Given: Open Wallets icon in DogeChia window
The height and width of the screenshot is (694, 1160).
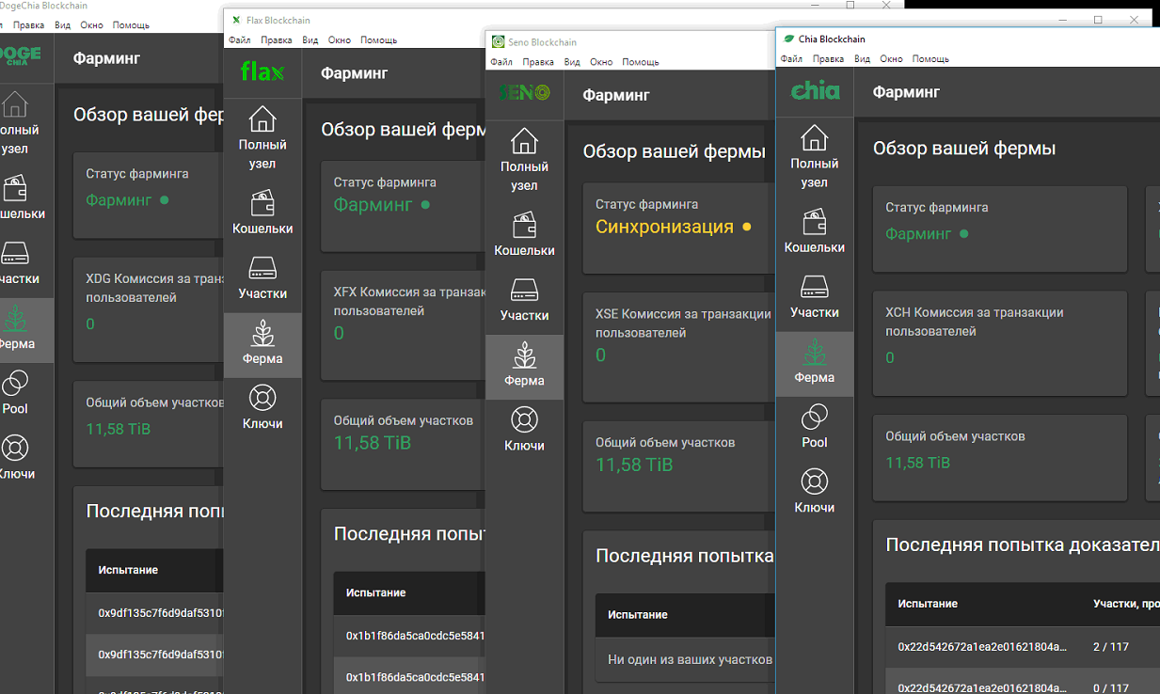Looking at the screenshot, I should coord(16,188).
